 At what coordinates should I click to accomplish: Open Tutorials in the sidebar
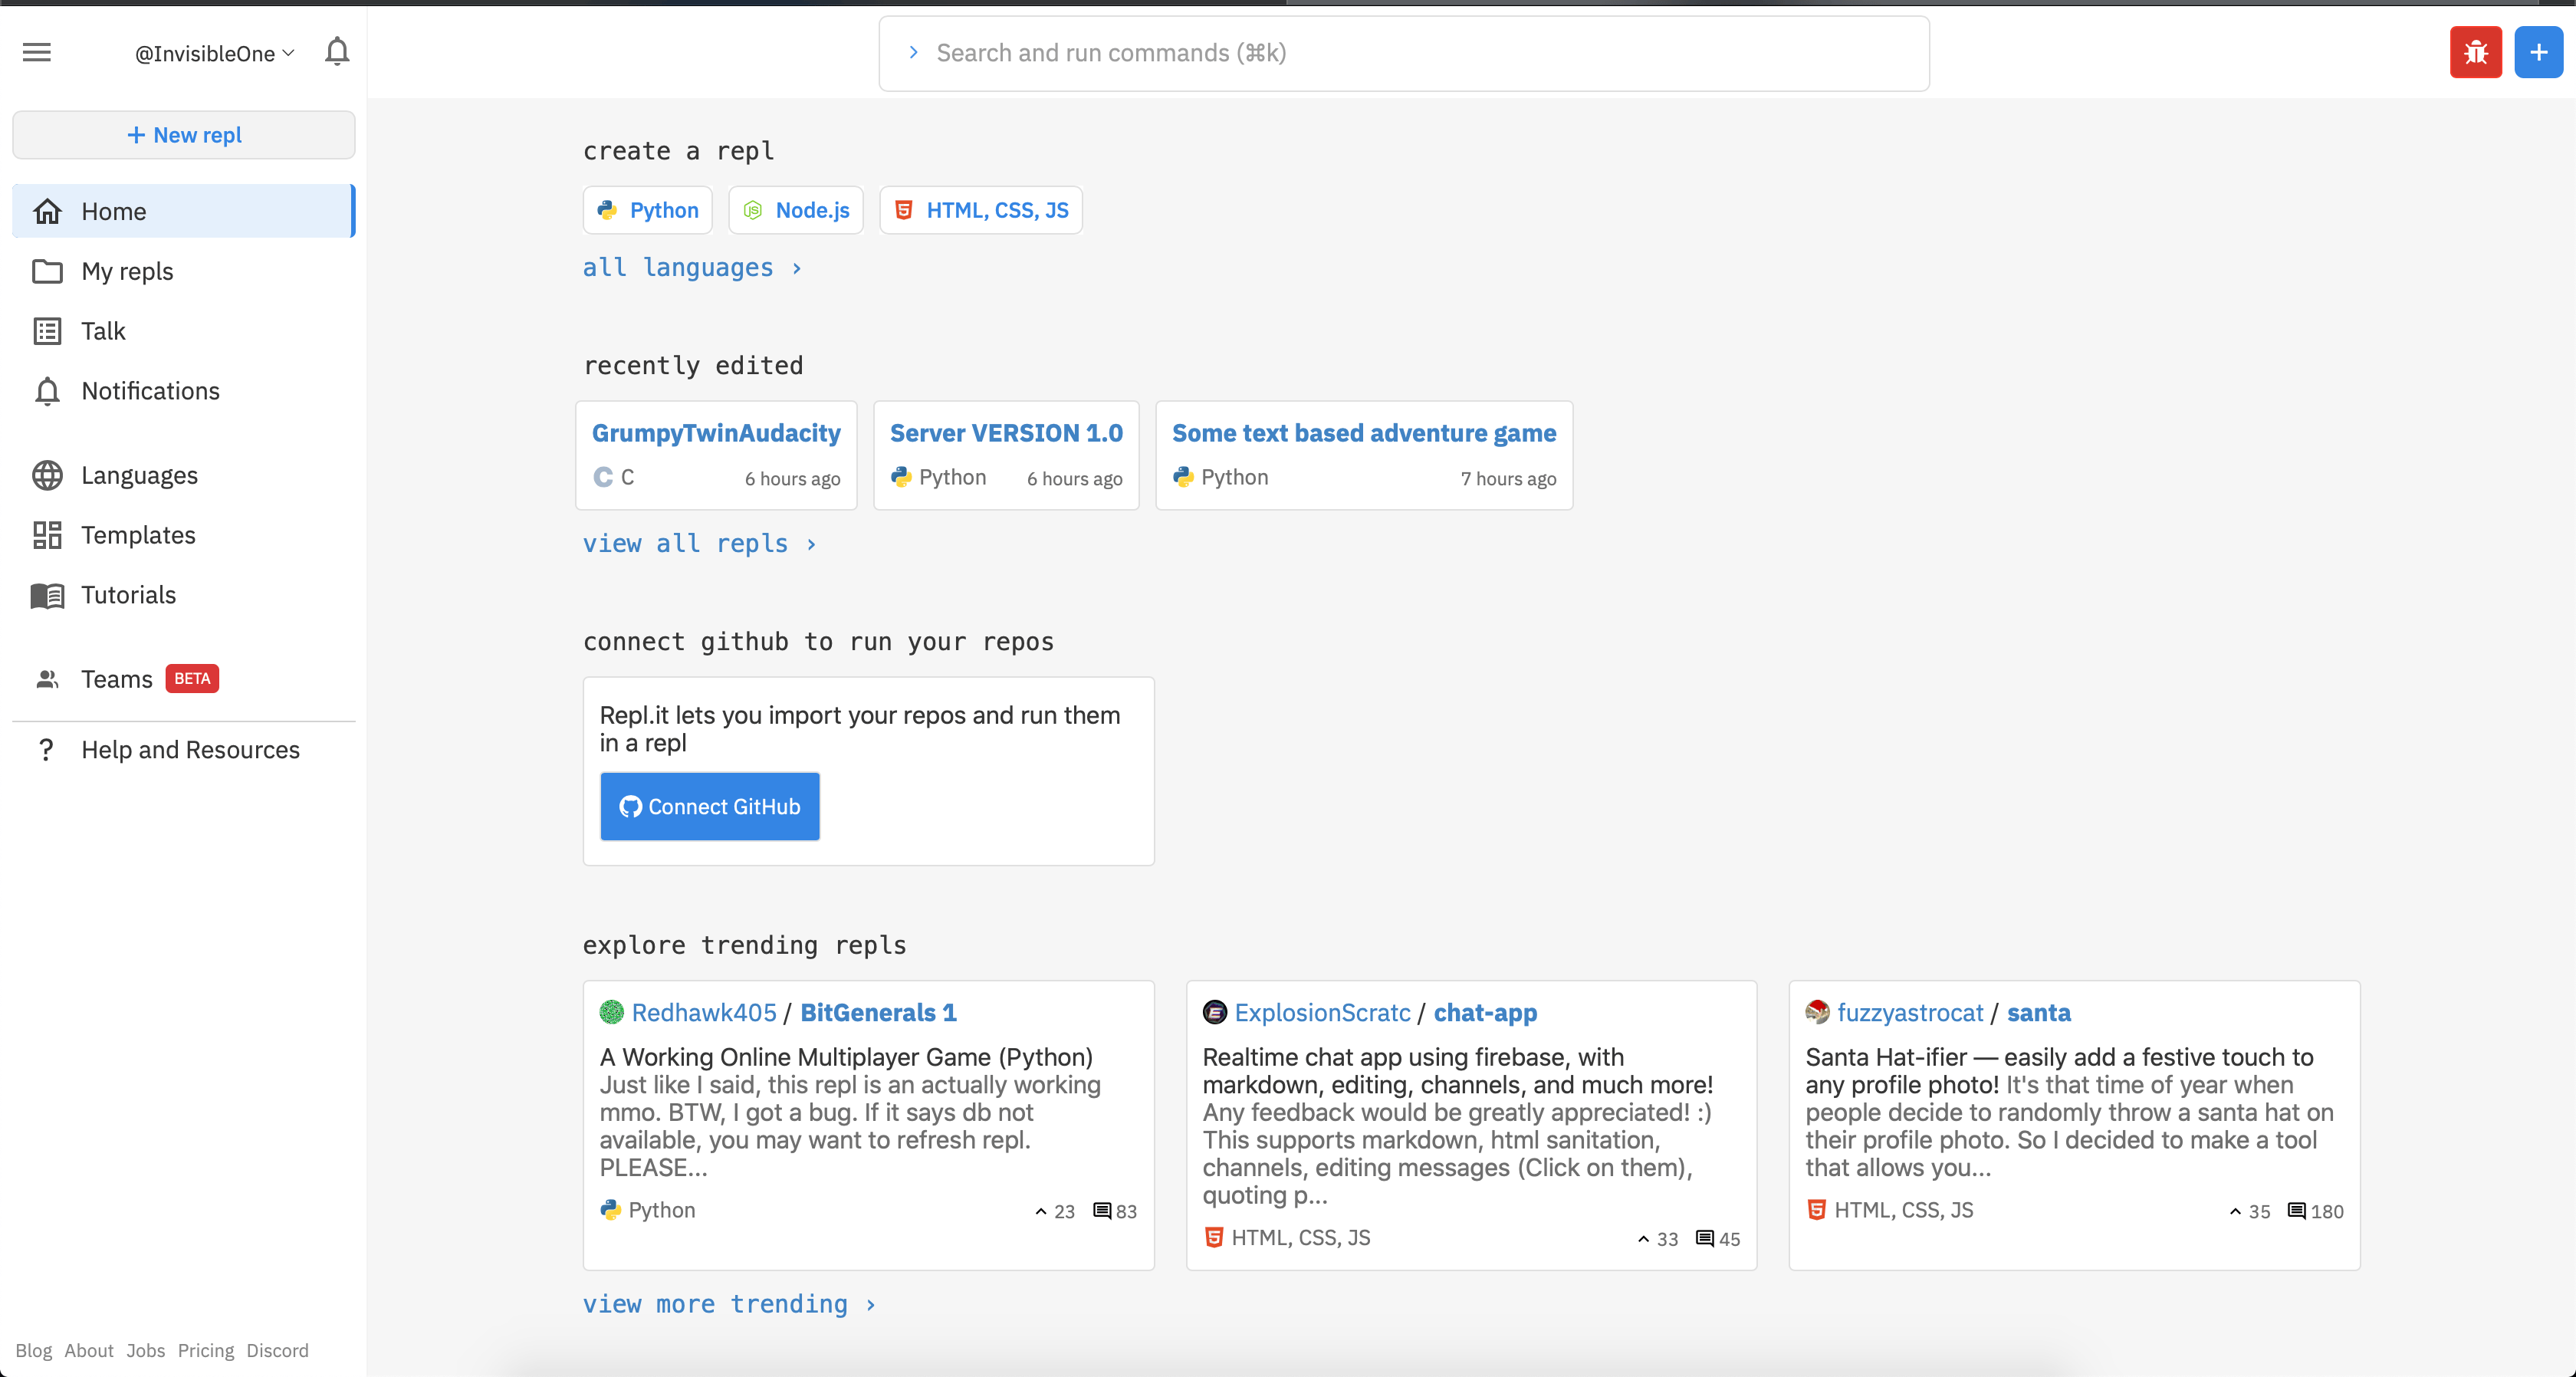(184, 595)
